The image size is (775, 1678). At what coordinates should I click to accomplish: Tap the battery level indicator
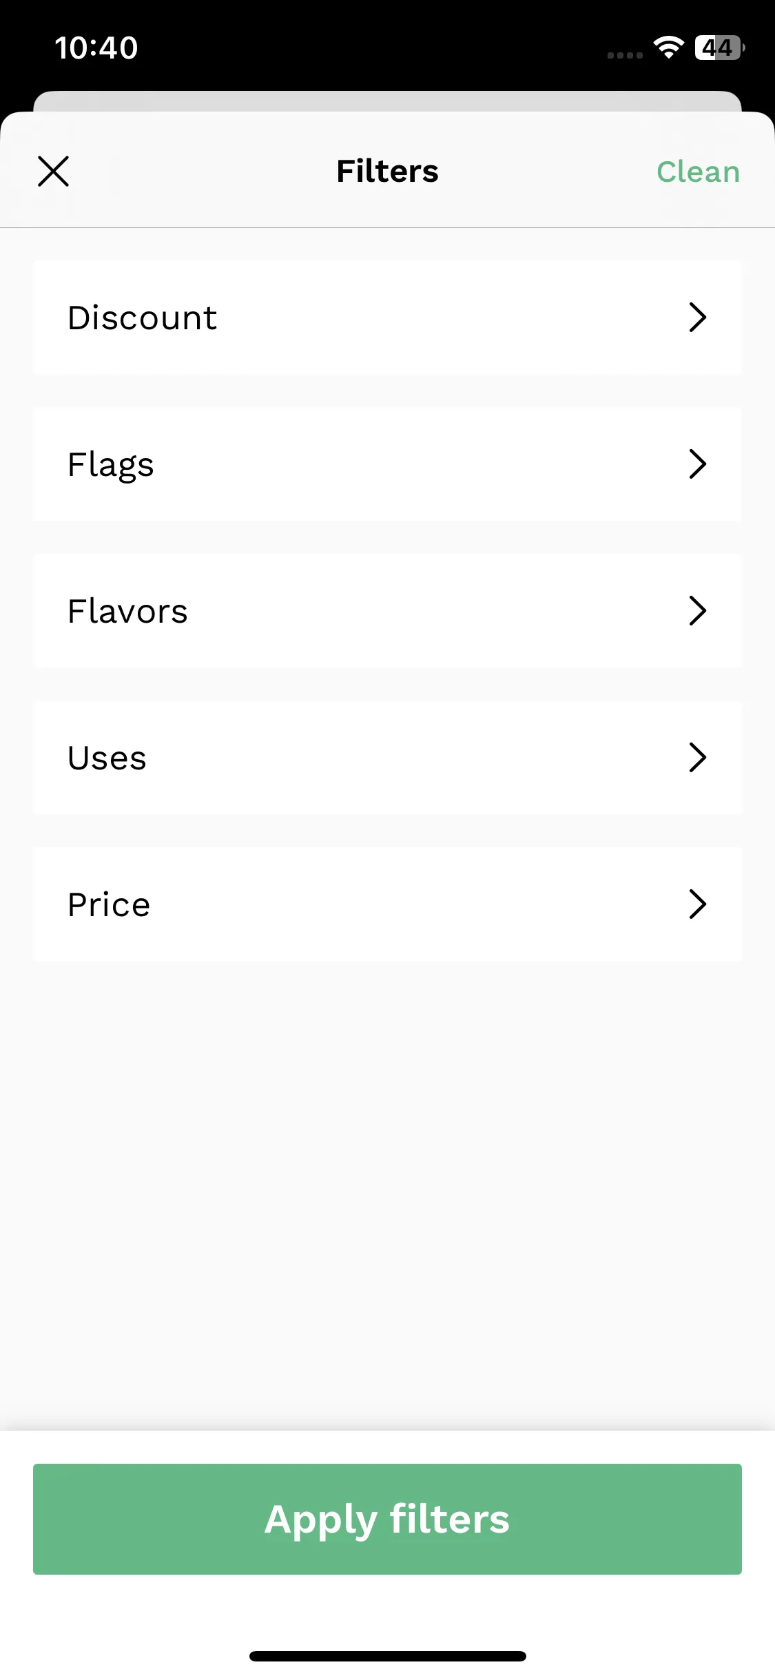(x=720, y=48)
